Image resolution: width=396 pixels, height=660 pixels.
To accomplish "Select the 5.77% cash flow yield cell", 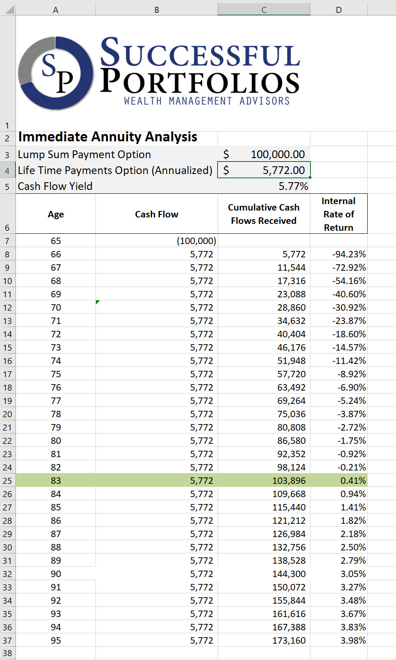I will 264,186.
